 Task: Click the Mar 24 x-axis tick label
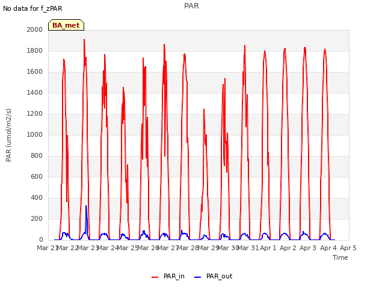108,248
